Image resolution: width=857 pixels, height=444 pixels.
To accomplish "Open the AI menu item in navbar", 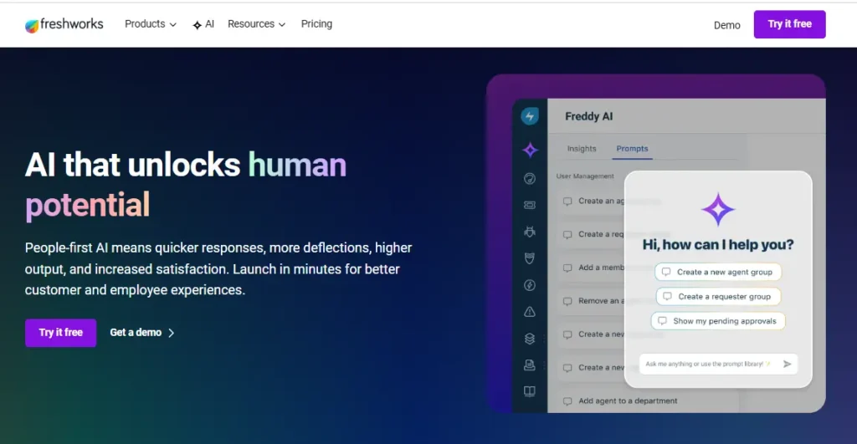I will [x=203, y=24].
